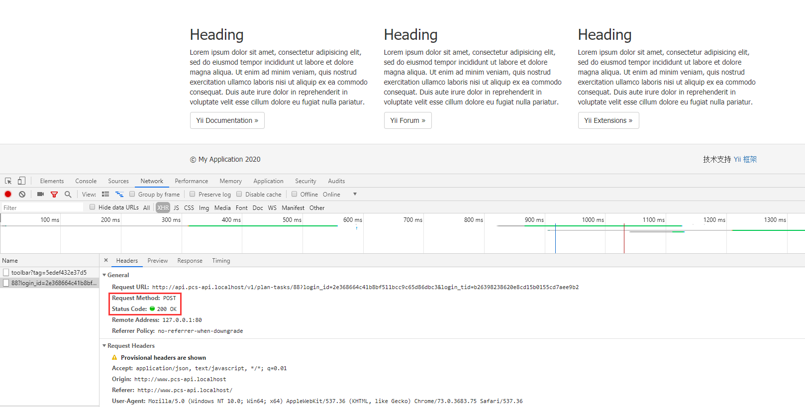Switch to large request rows view
Viewport: 805px width, 407px height.
tap(105, 195)
